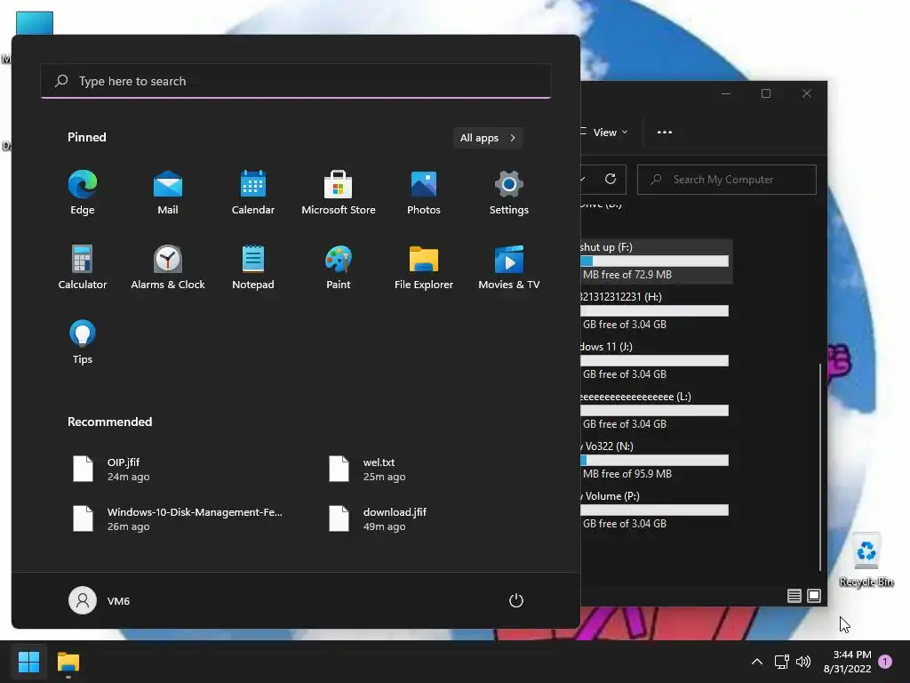Open the See more ellipsis menu in Explorer
The width and height of the screenshot is (910, 683).
click(665, 133)
